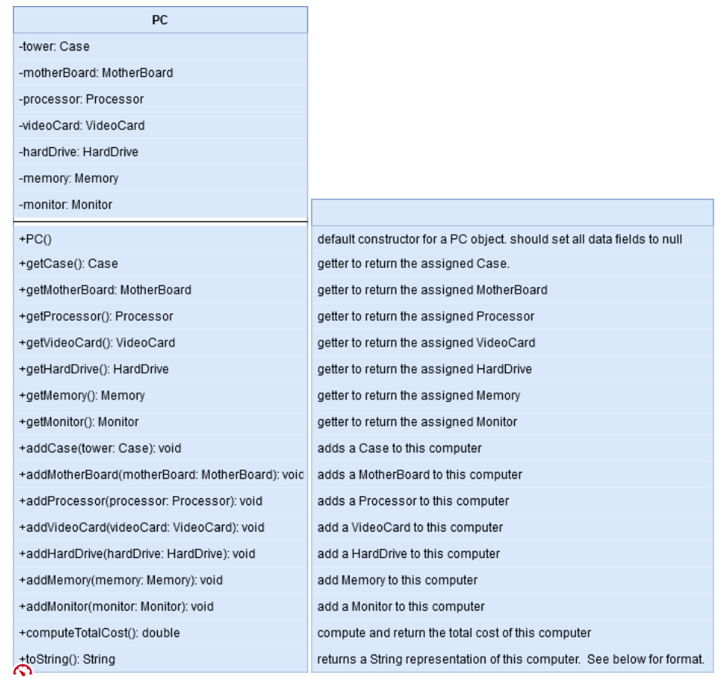Select the addMotherBoard method row
The width and height of the screenshot is (721, 678).
[151, 475]
